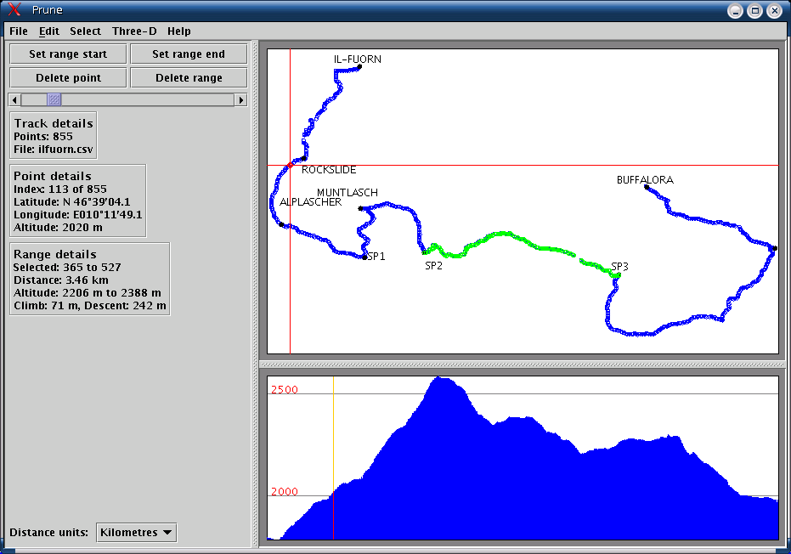791x554 pixels.
Task: Click the Delete range button
Action: coord(189,78)
